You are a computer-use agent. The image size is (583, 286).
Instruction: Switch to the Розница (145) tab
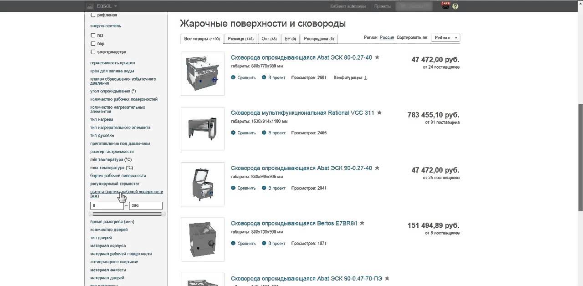[x=240, y=39]
